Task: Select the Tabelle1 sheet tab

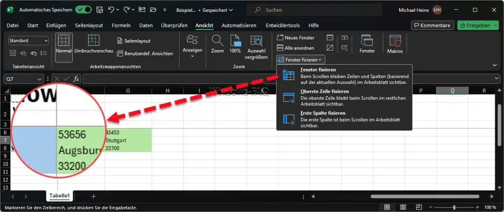Action: (x=60, y=196)
